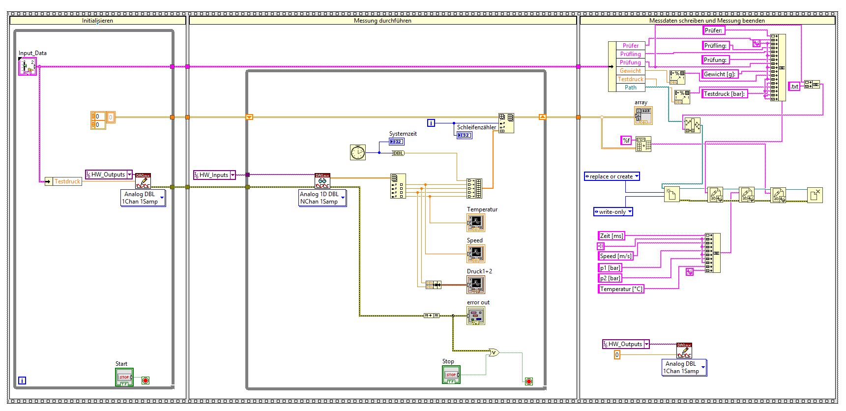Select the large Concatenate Strings node beside Prüfer:
Screen dimensions: 846x411
778,67
